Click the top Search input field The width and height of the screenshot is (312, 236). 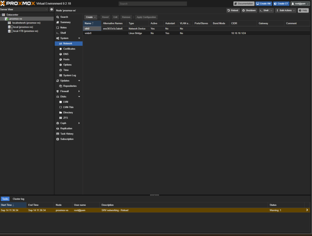pyautogui.click(x=153, y=4)
